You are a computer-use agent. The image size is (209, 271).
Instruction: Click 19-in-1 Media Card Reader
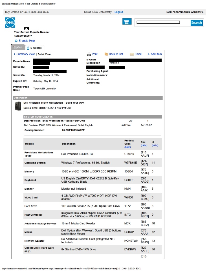[78, 224]
